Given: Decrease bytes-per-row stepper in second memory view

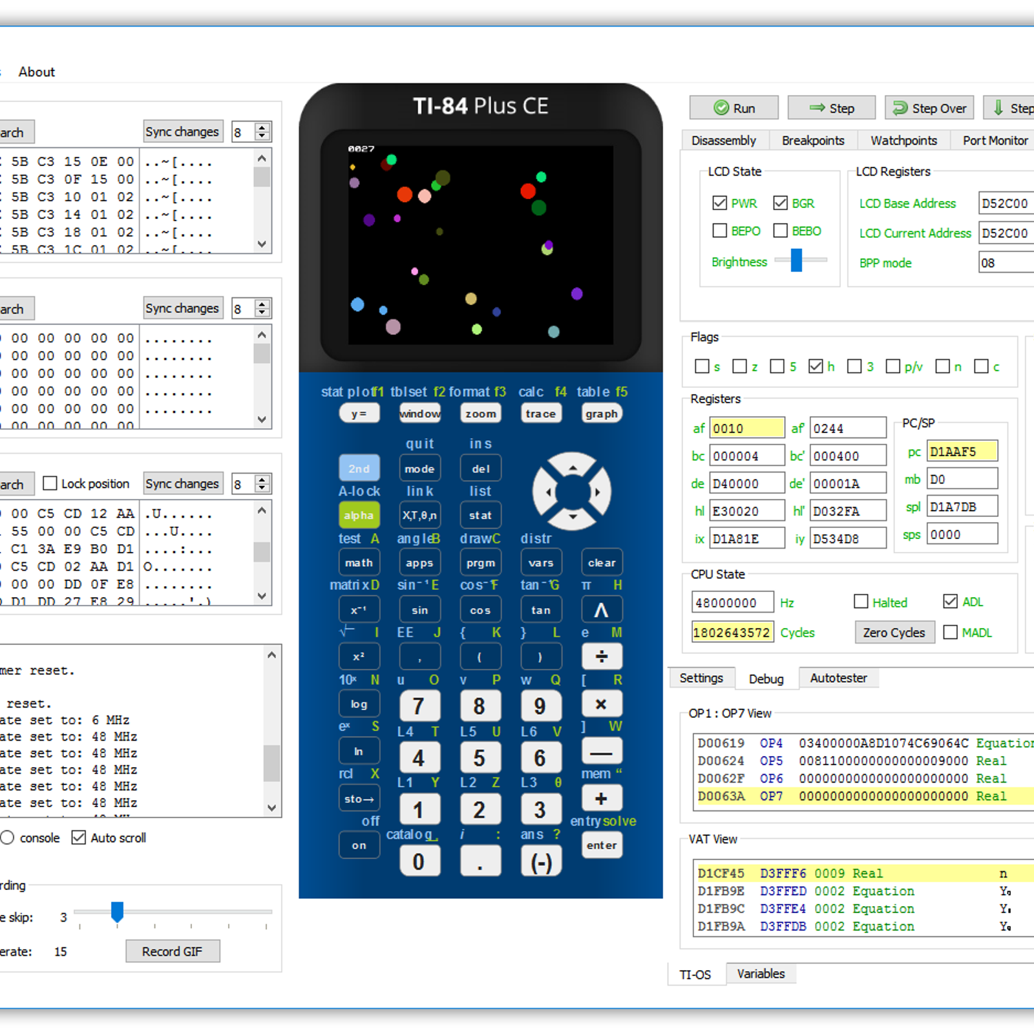Looking at the screenshot, I should [x=262, y=313].
